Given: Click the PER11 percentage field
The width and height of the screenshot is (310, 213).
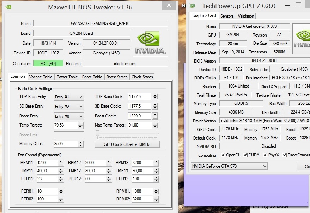Looking at the screenshot, I should coord(48,179).
